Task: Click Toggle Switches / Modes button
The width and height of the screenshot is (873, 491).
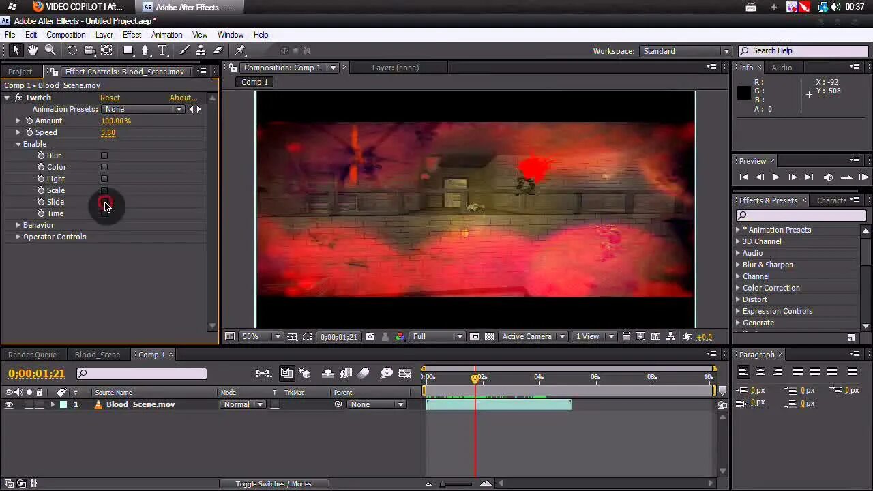Action: click(x=273, y=484)
